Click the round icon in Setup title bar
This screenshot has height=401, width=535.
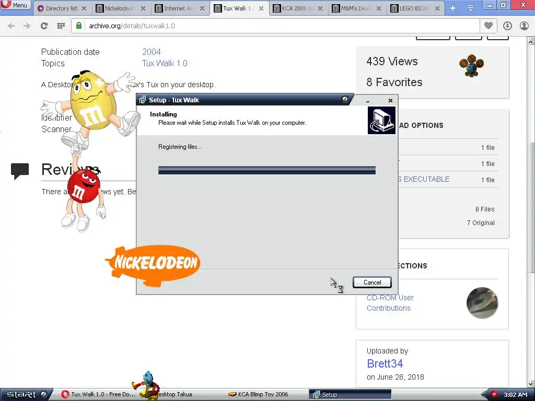[x=345, y=100]
